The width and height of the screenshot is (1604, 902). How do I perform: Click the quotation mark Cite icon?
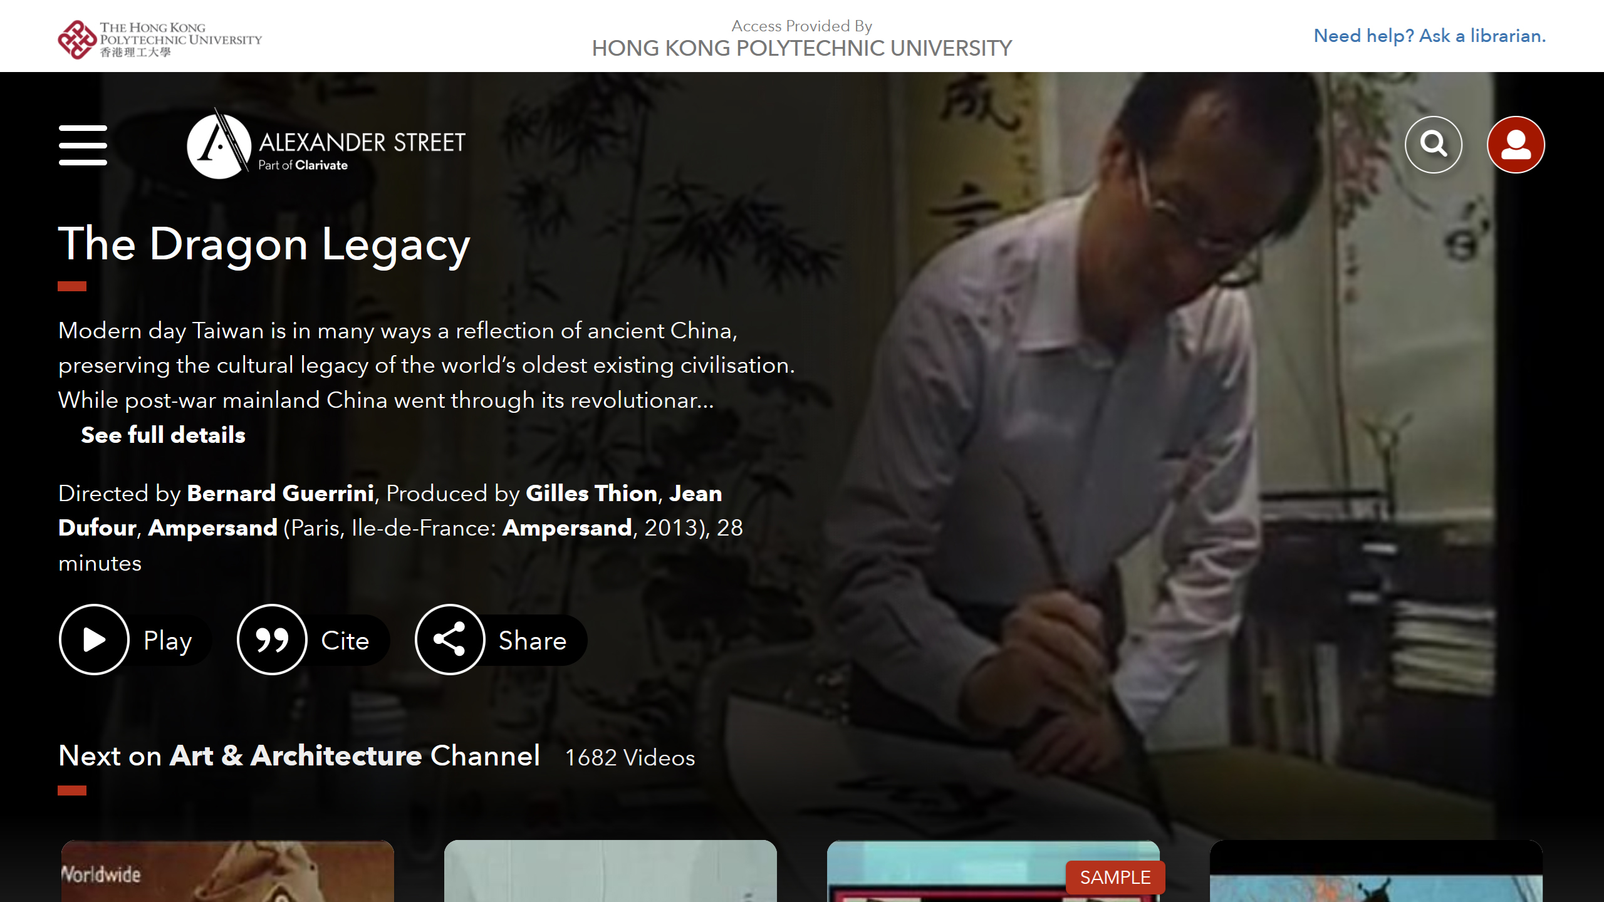click(x=272, y=640)
